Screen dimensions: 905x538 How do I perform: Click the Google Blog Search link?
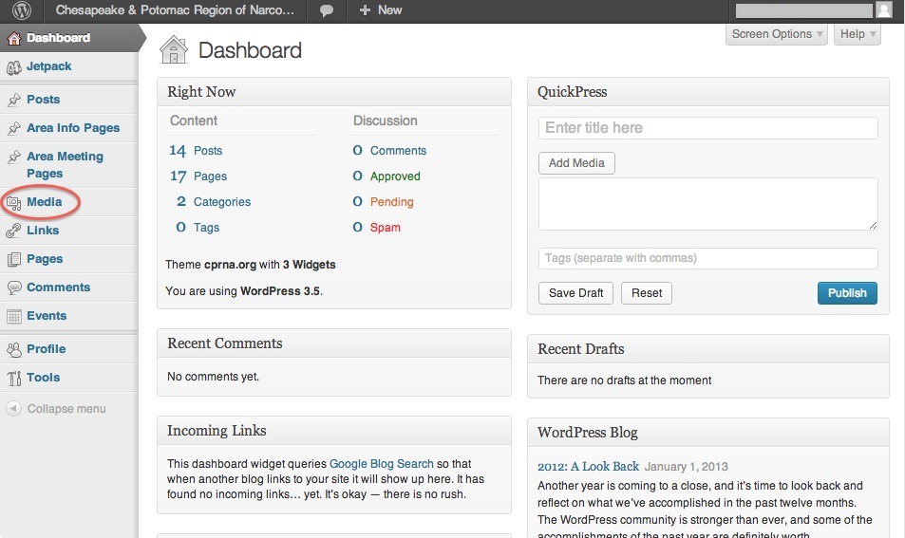click(382, 464)
